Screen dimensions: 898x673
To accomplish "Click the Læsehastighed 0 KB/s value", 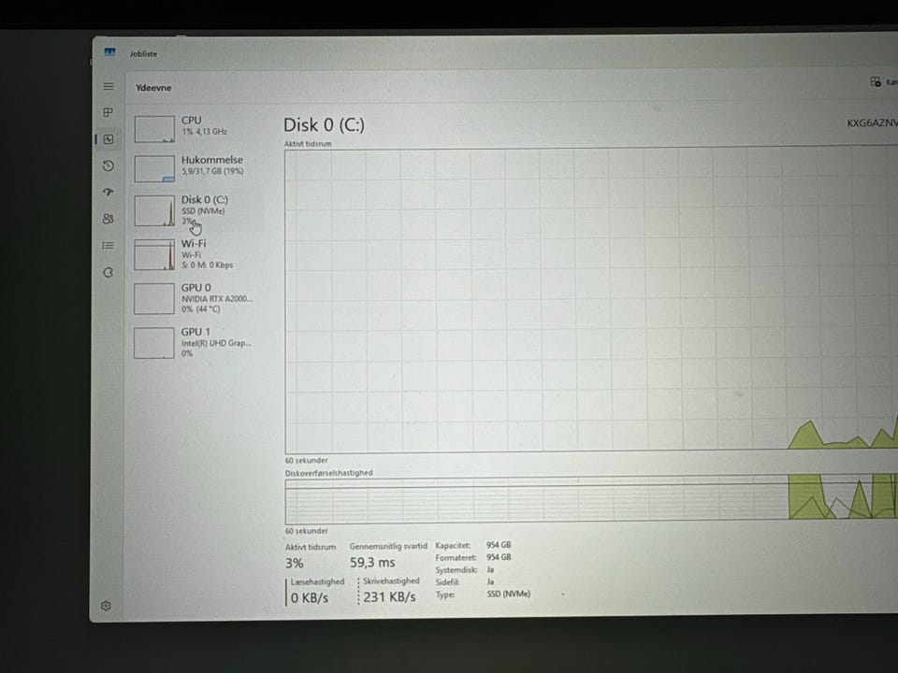I will pyautogui.click(x=310, y=598).
